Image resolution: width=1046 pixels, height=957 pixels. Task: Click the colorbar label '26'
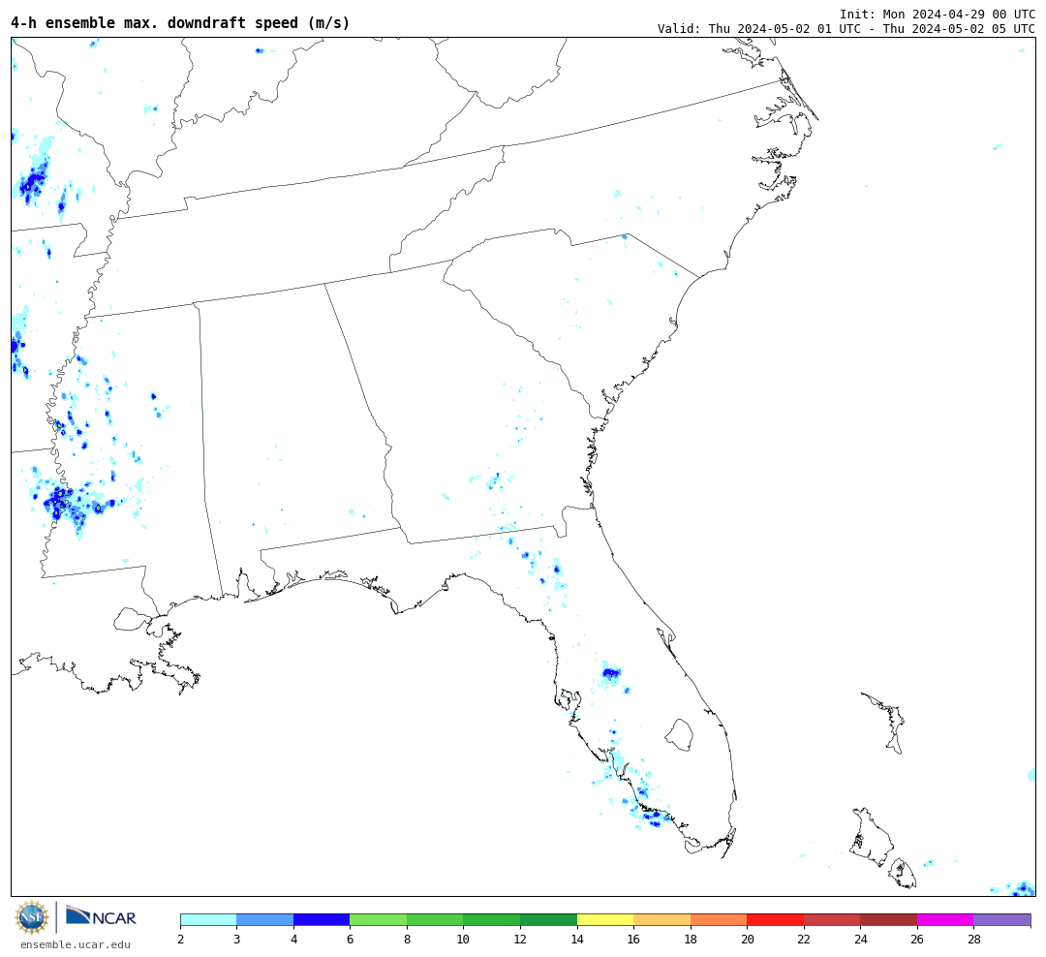click(917, 940)
